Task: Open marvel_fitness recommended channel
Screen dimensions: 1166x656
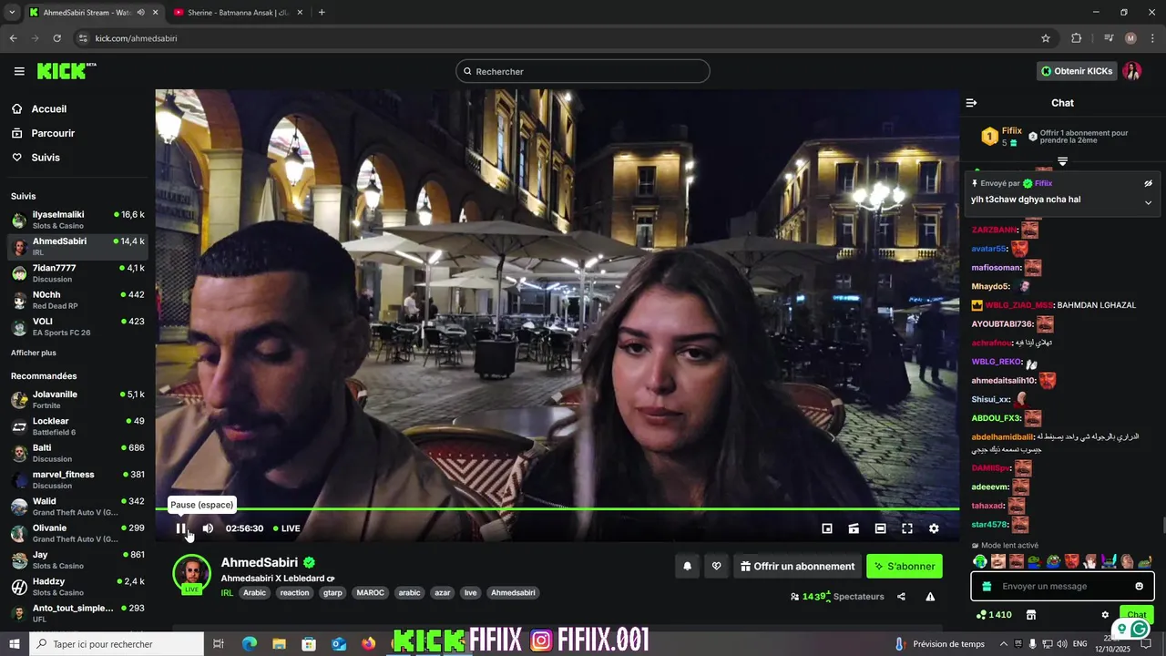Action: click(x=77, y=479)
